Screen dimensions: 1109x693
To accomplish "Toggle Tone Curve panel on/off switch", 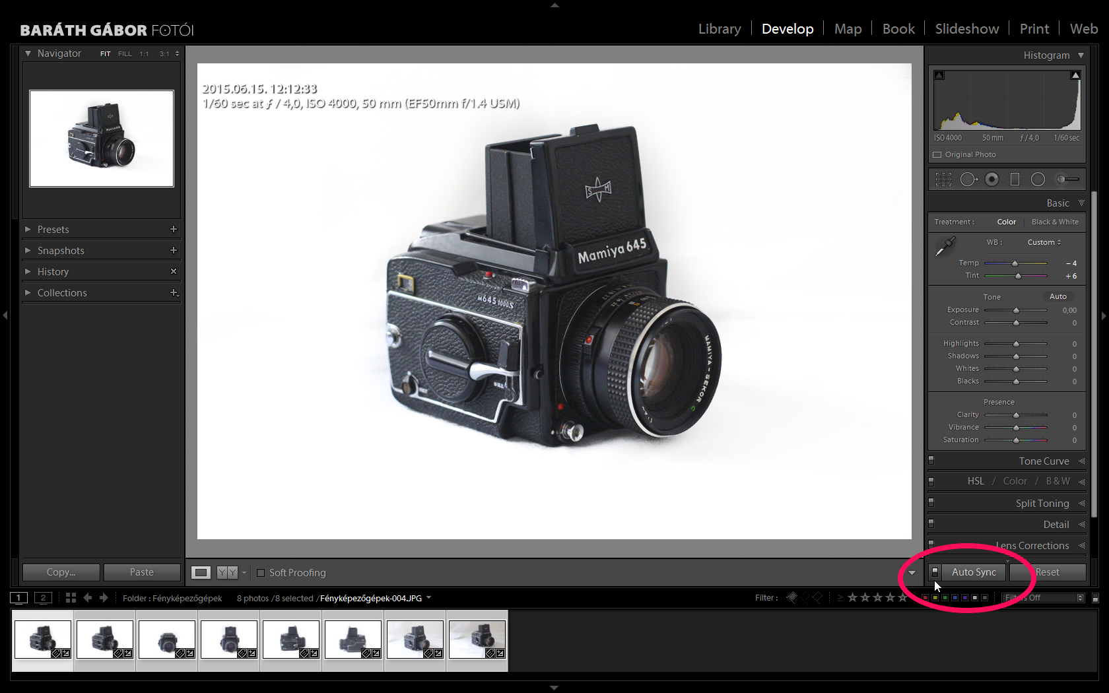I will pos(931,460).
